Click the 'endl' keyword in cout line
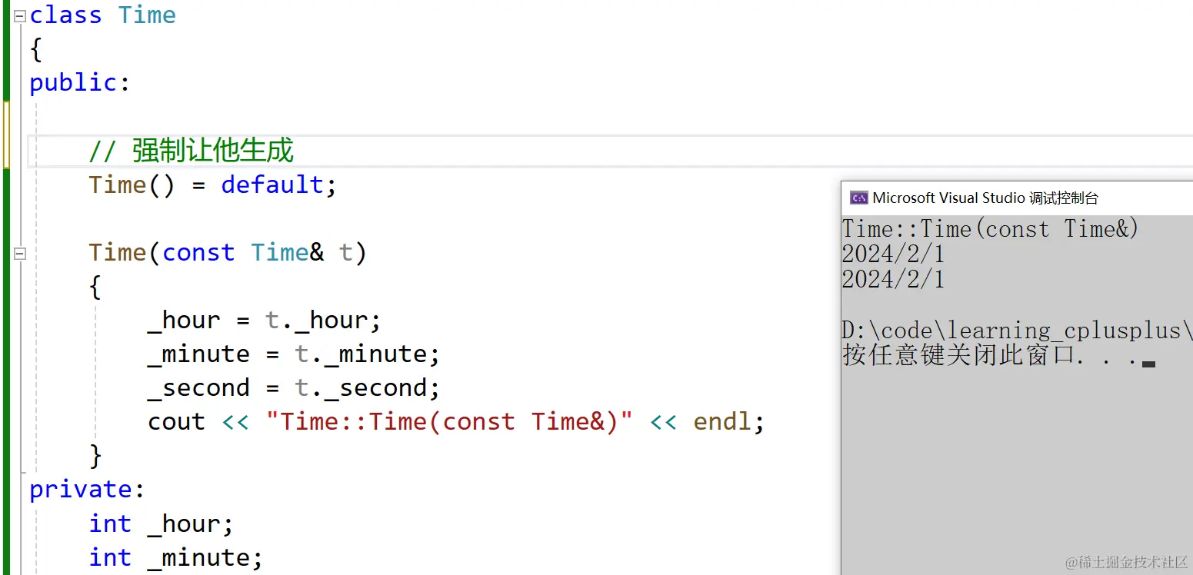This screenshot has width=1193, height=575. click(x=722, y=422)
